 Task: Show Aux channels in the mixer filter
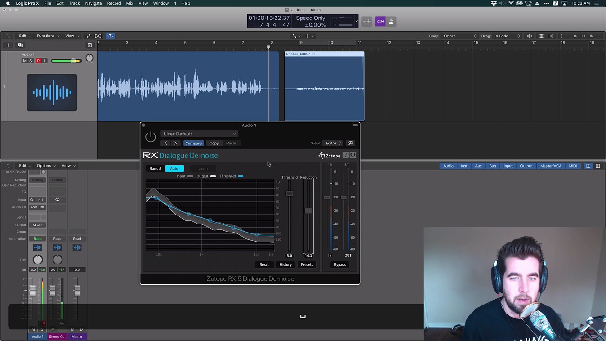pos(478,166)
